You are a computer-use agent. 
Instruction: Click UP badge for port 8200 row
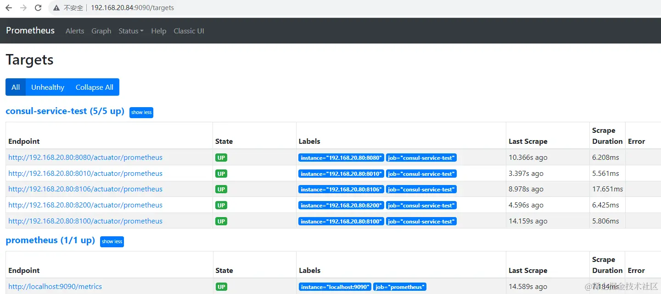tap(221, 205)
